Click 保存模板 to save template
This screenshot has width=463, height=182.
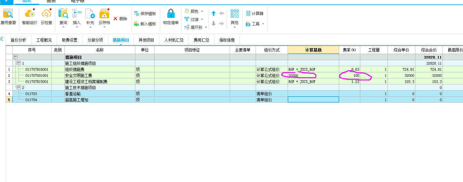(x=145, y=14)
